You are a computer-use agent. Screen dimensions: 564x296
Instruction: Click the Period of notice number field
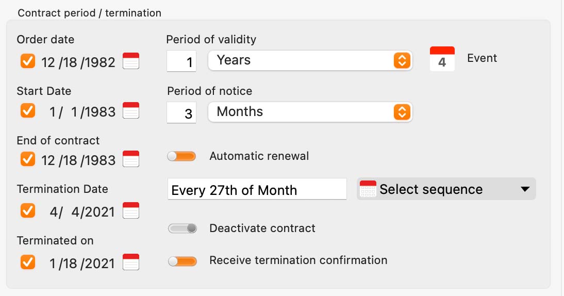click(181, 112)
